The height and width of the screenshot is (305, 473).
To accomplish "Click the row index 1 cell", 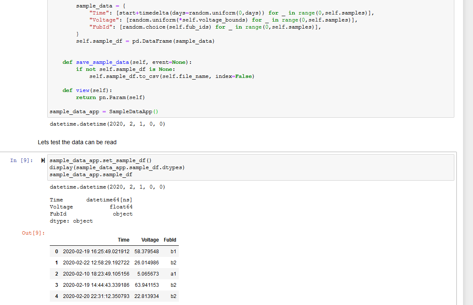I will click(x=56, y=262).
